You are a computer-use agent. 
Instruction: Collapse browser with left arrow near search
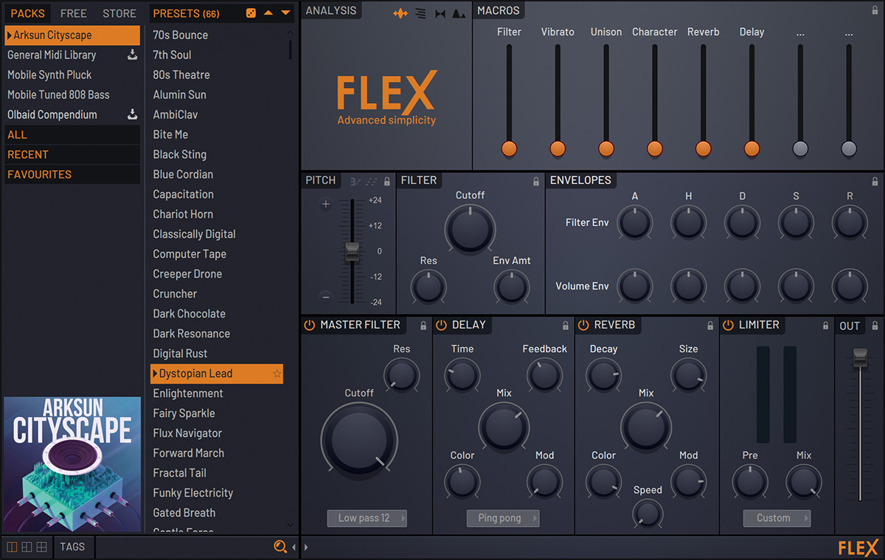tap(294, 547)
